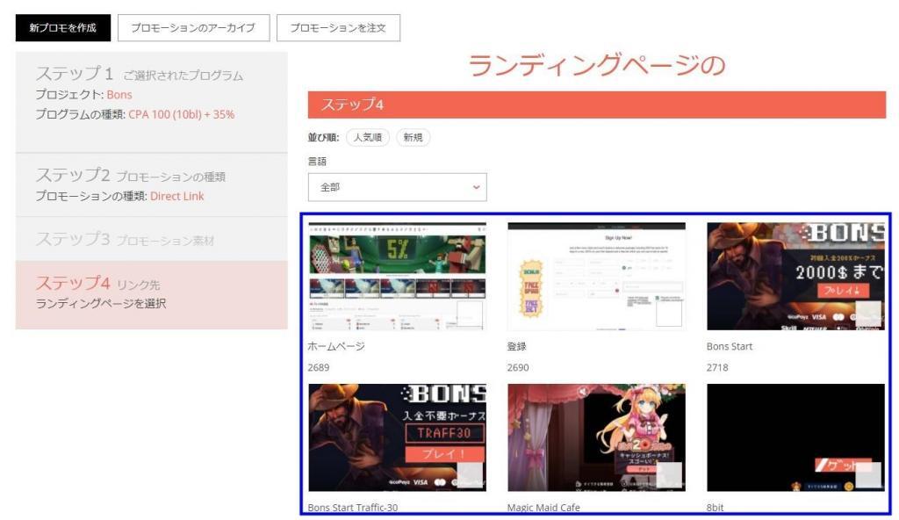This screenshot has height=520, width=899.
Task: Open プロモーションのアーカイブ tab
Action: [193, 27]
